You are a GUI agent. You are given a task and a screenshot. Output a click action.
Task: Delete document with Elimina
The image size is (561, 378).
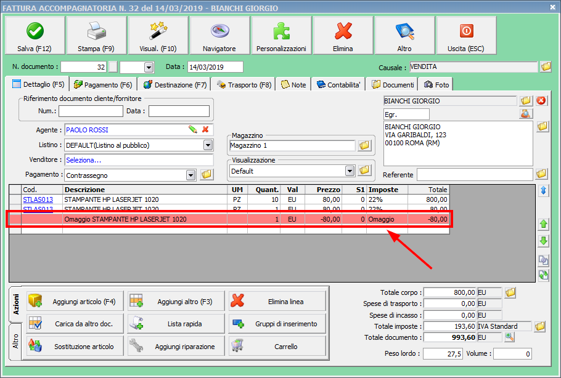pos(343,35)
